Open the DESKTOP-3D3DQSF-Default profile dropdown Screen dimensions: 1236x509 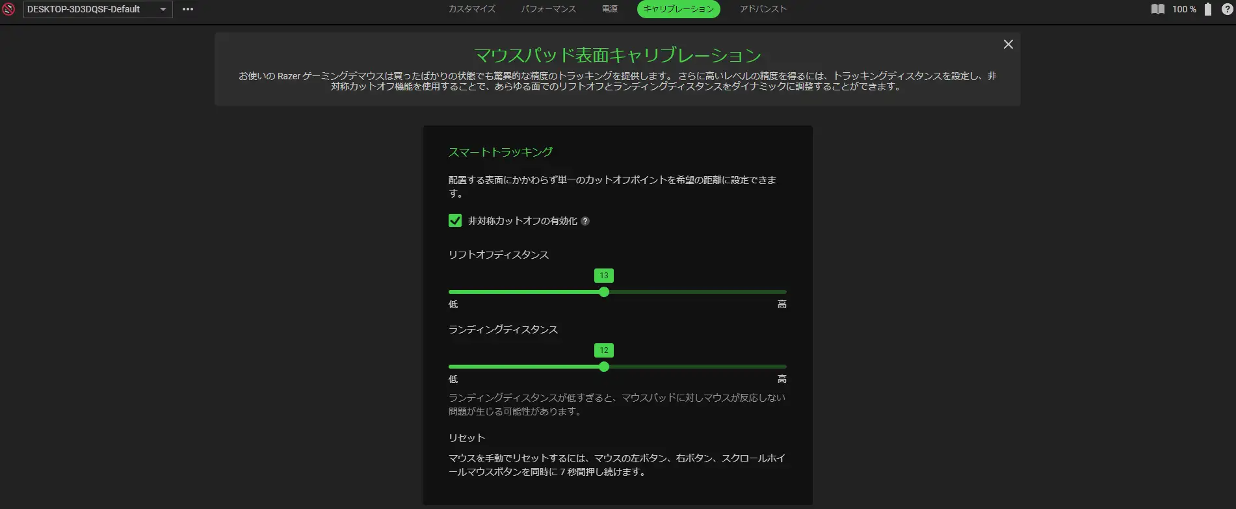(x=98, y=9)
